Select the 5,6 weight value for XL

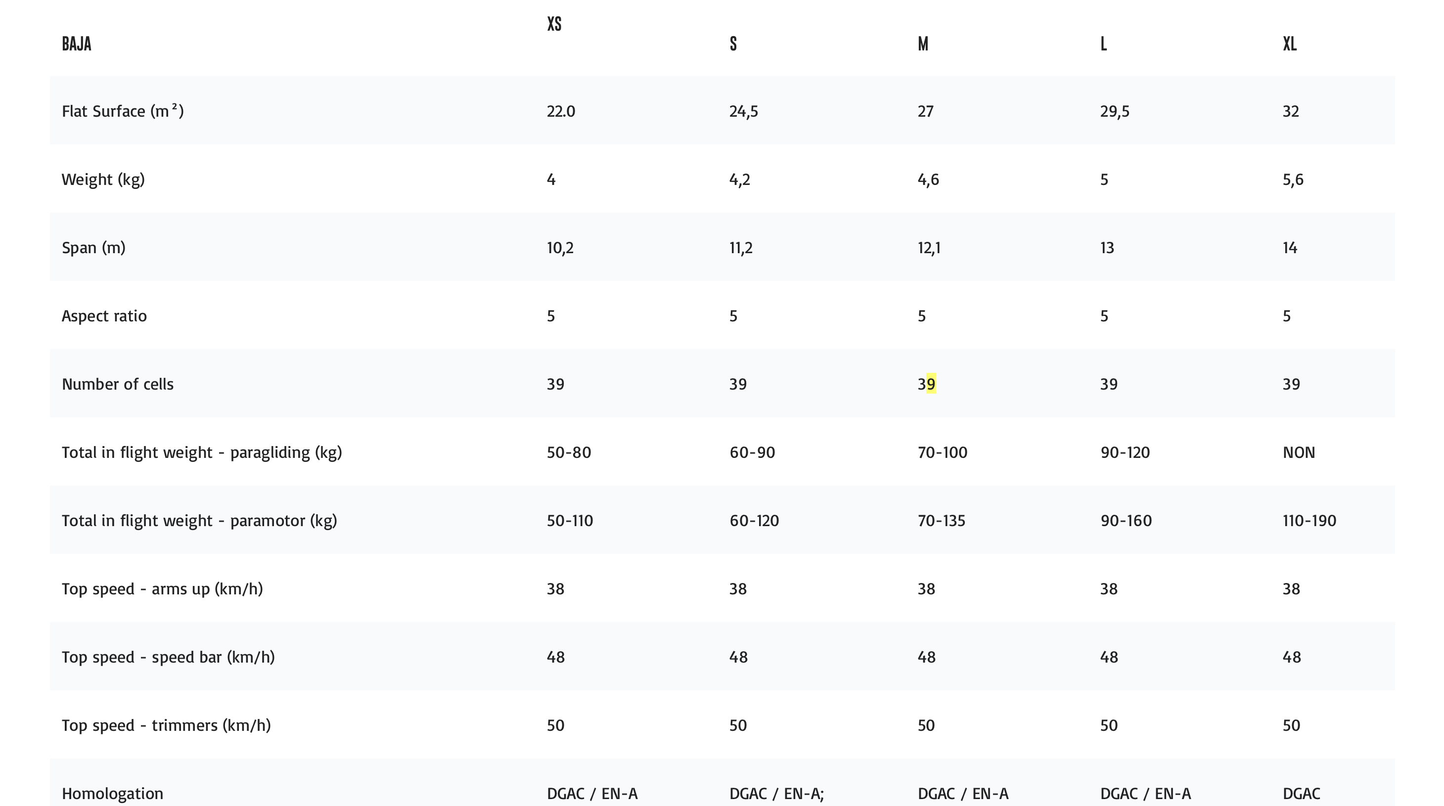pyautogui.click(x=1293, y=179)
